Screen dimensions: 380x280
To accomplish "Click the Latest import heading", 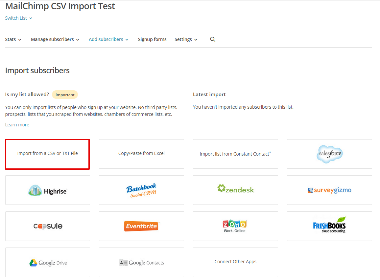I will (209, 95).
